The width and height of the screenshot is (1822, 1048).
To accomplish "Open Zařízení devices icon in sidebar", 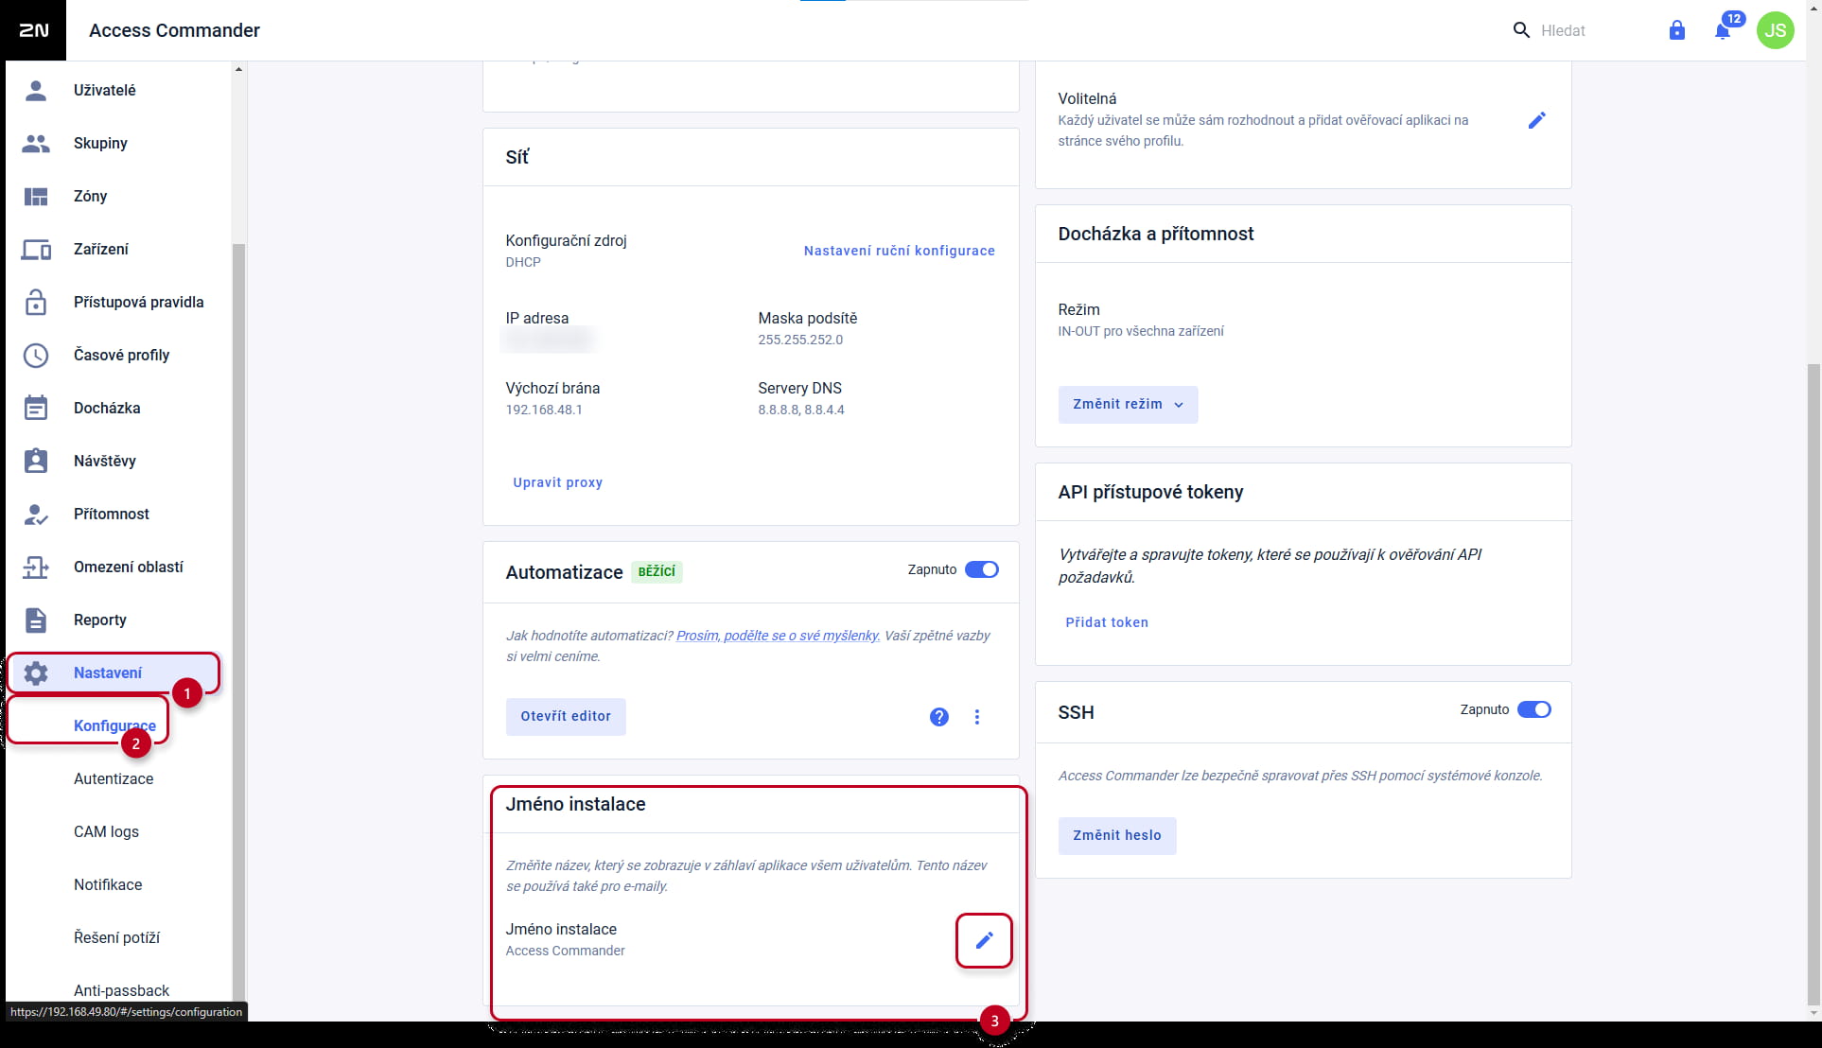I will pyautogui.click(x=36, y=249).
